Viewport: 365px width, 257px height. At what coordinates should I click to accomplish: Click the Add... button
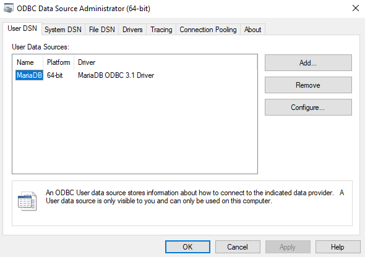308,63
